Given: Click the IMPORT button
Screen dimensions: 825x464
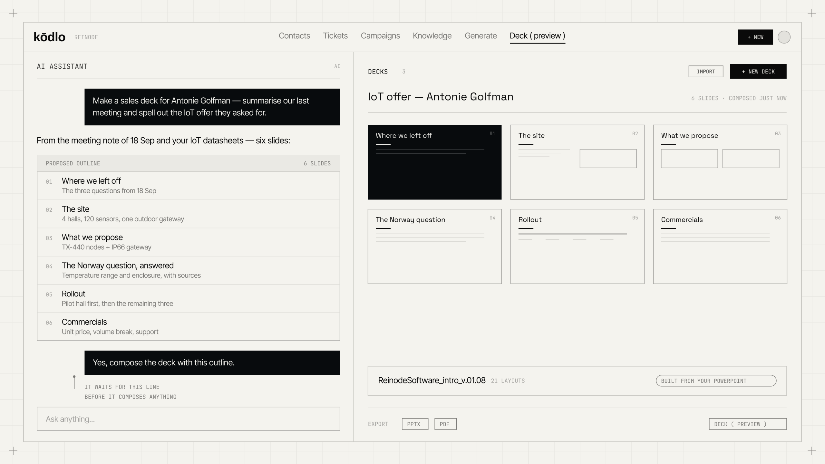Looking at the screenshot, I should pyautogui.click(x=706, y=72).
